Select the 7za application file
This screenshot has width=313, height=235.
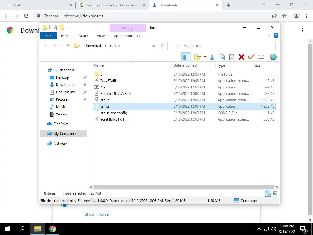point(184,87)
